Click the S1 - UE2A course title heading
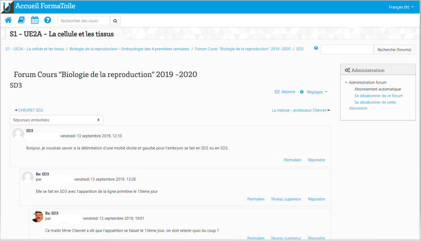 coord(62,34)
